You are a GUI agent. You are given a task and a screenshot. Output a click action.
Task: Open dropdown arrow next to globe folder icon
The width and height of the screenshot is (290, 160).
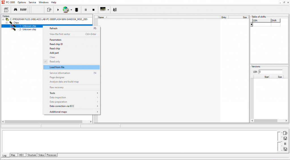71,10
